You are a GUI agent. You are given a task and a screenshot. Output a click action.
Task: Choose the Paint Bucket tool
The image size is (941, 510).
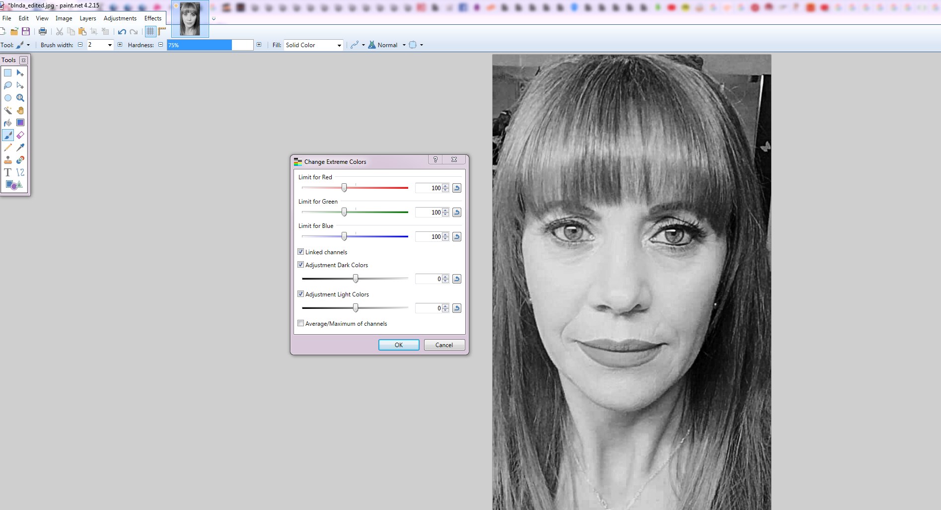tap(8, 123)
